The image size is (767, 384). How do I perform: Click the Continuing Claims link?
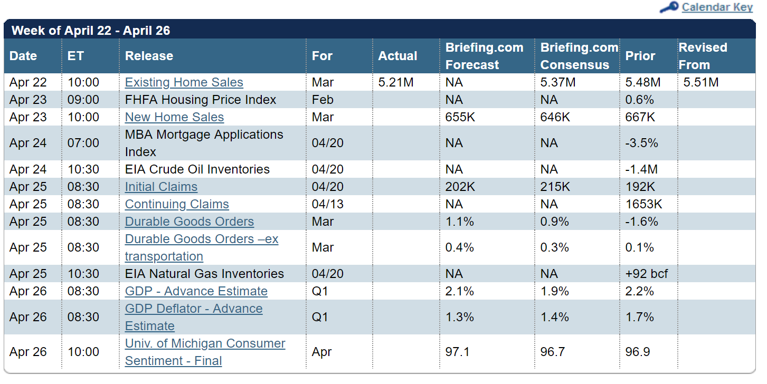click(176, 204)
